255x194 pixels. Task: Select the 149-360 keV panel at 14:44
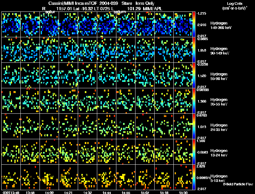[106, 25]
